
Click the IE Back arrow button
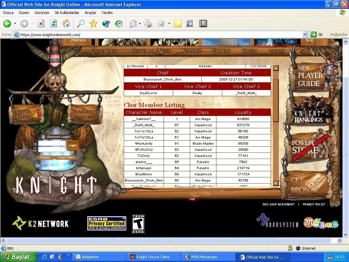pos(7,24)
